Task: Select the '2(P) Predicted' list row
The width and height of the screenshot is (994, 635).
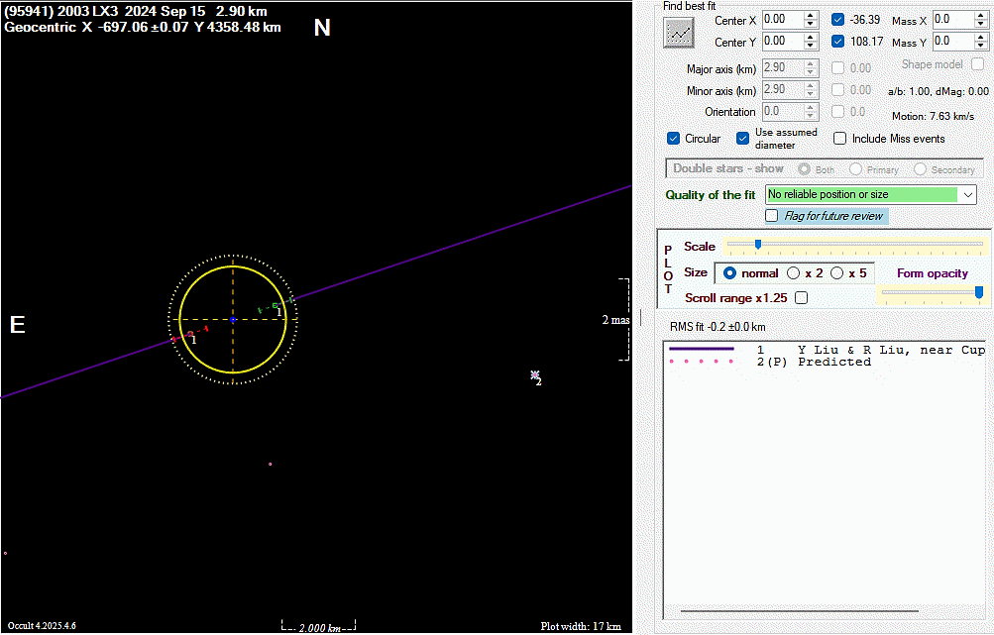Action: tap(827, 362)
